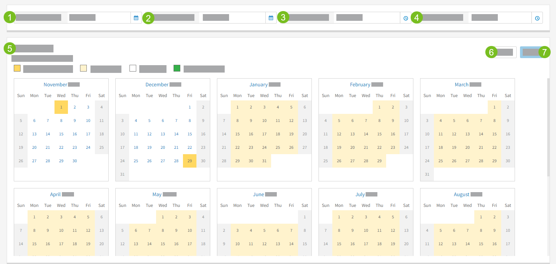Screen dimensions: 556x264
Task: Select December 29 highlighted date
Action: [x=190, y=161]
